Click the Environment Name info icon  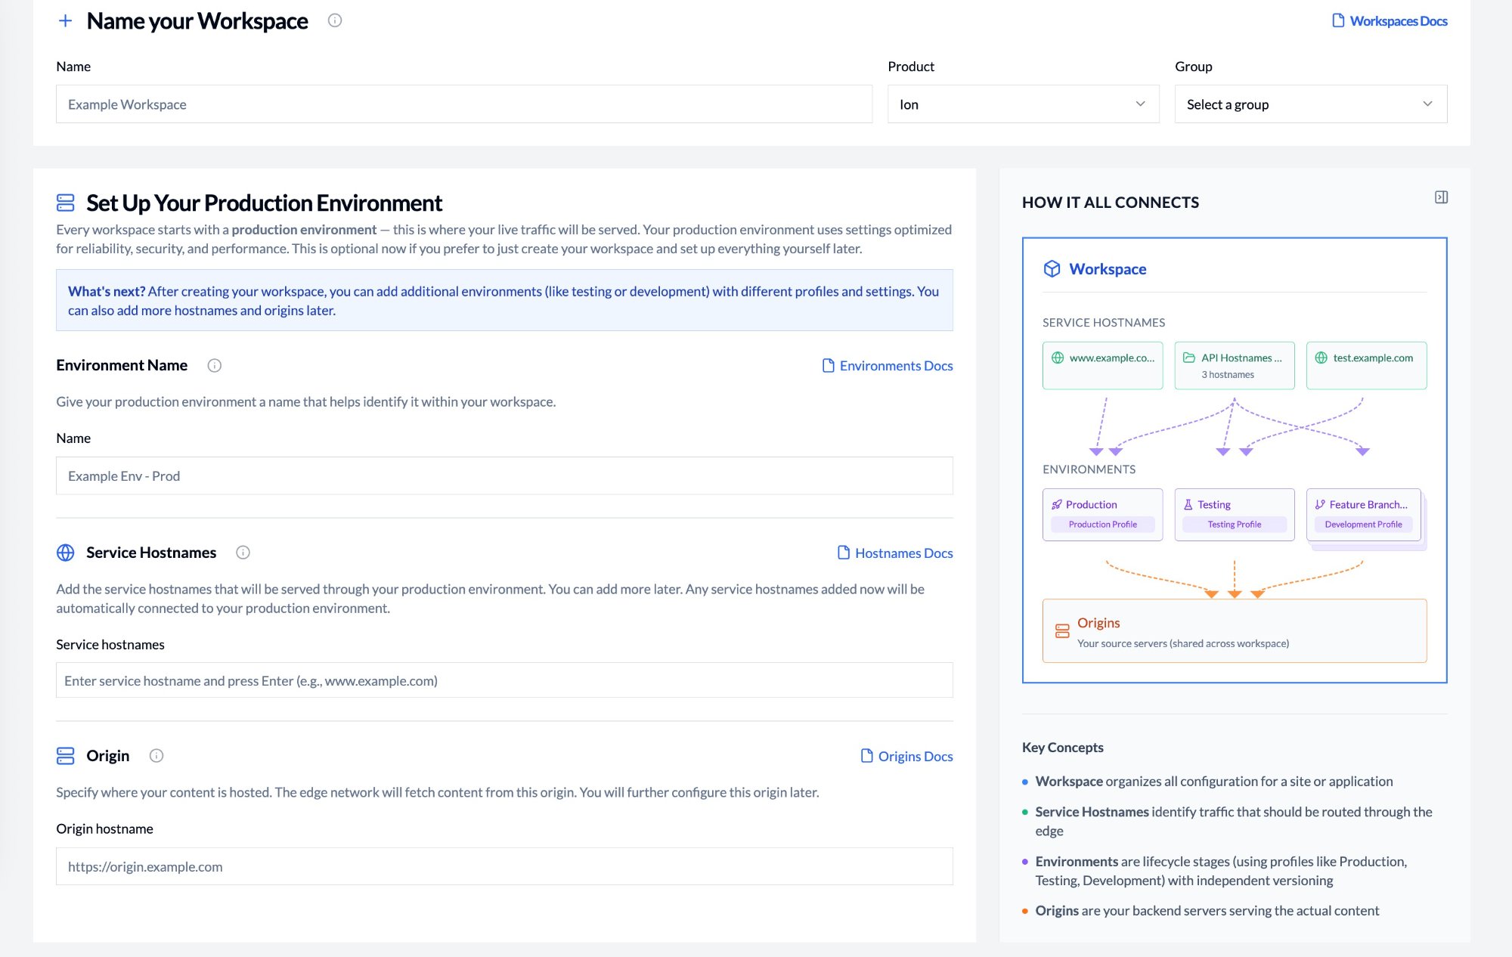(x=215, y=366)
